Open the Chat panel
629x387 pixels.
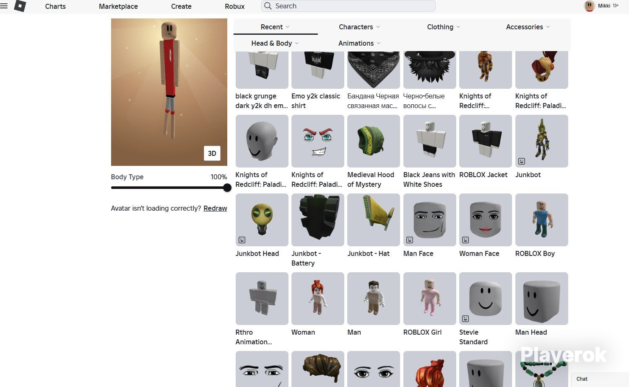pyautogui.click(x=600, y=379)
